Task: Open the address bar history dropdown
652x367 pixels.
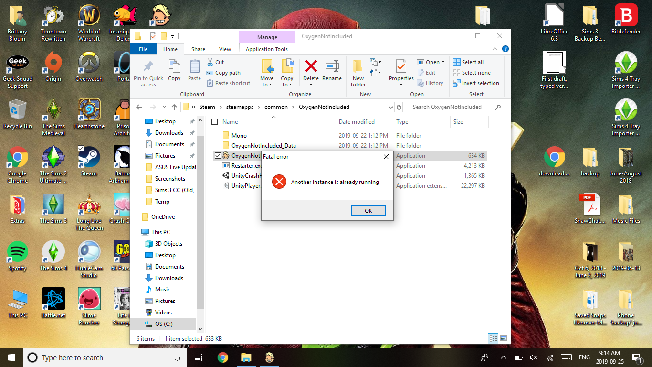Action: pyautogui.click(x=390, y=107)
